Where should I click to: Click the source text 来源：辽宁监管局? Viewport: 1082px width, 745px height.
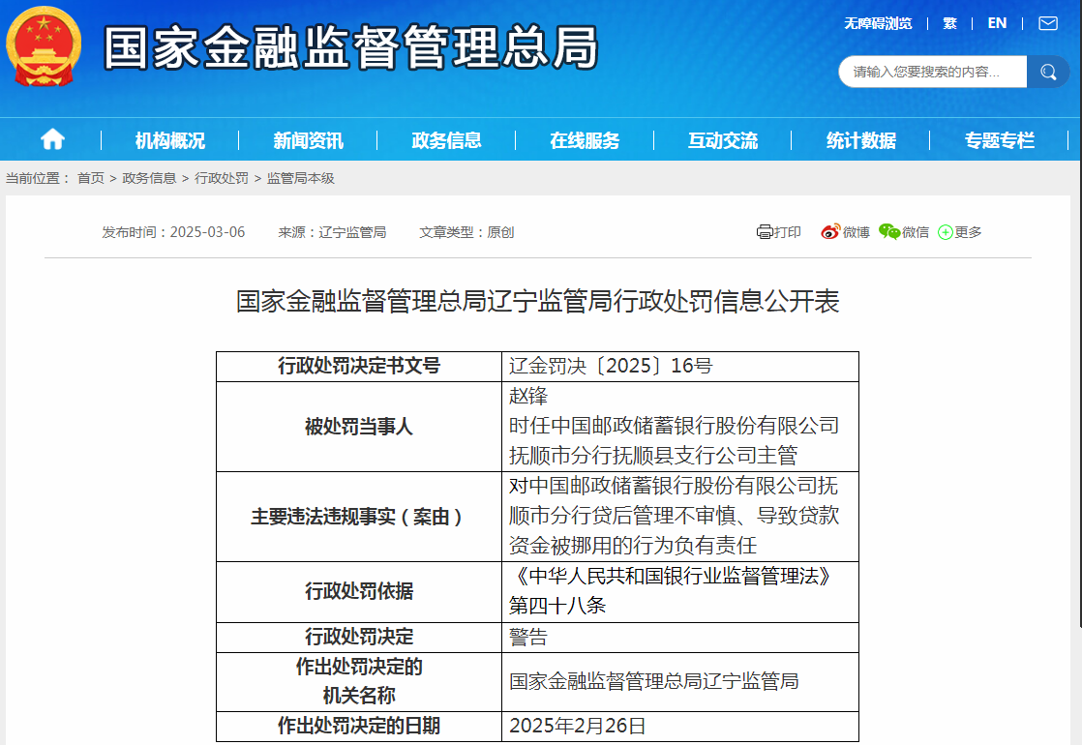pos(332,232)
